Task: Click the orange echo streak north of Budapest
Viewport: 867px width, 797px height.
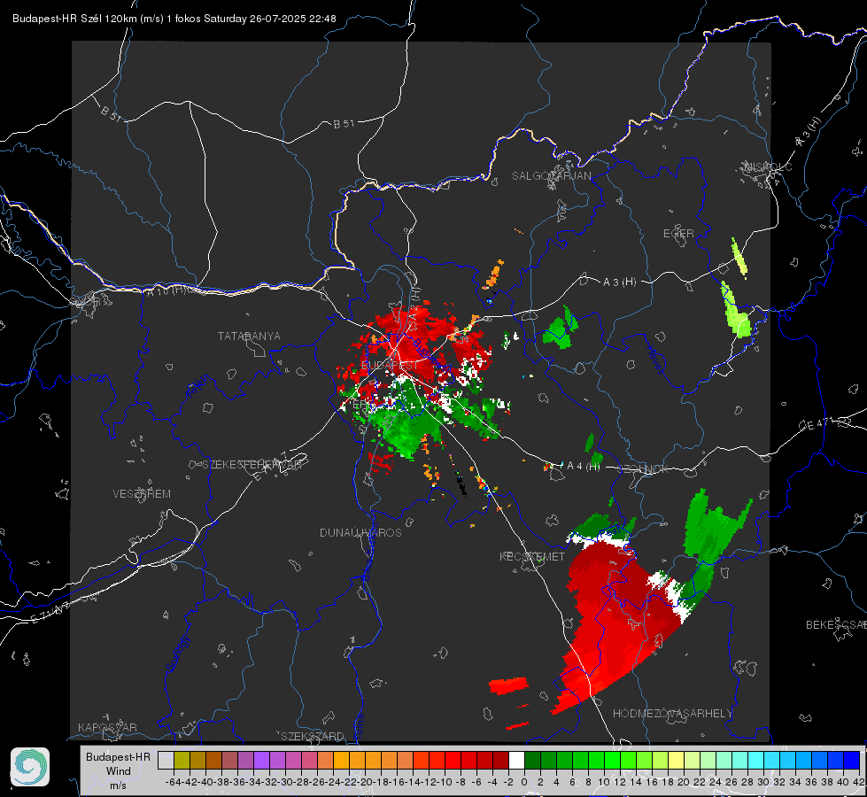Action: tap(493, 275)
